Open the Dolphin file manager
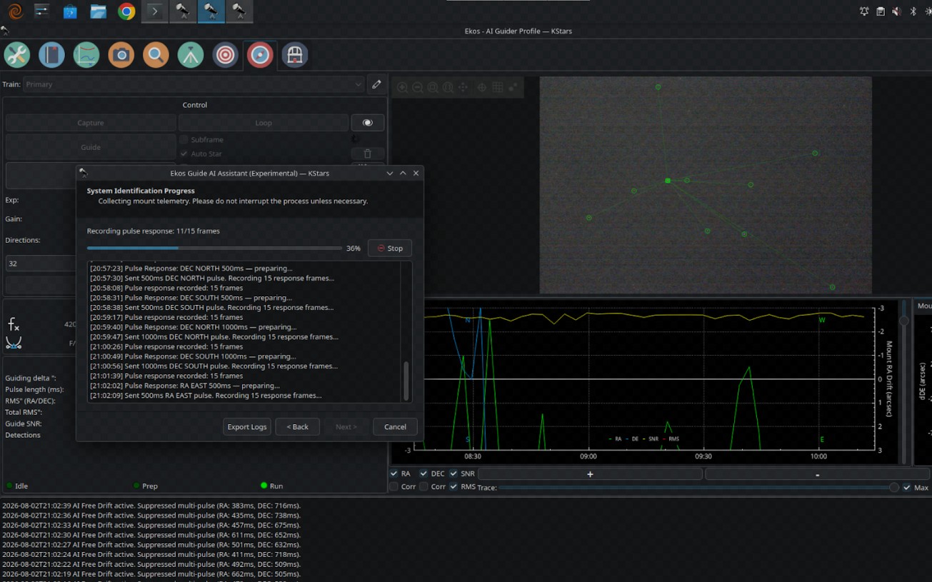932x582 pixels. pyautogui.click(x=98, y=11)
